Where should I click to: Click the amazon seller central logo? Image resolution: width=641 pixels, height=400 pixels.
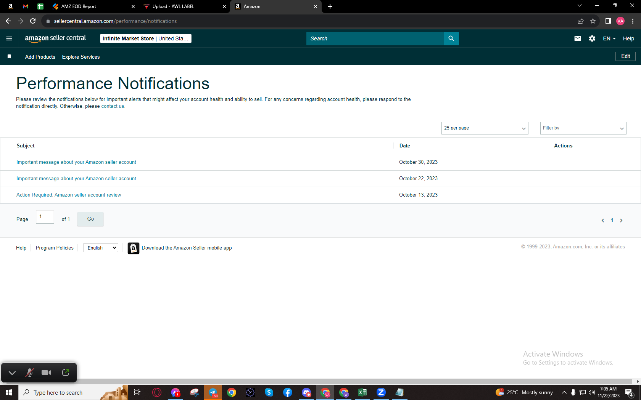pyautogui.click(x=55, y=38)
